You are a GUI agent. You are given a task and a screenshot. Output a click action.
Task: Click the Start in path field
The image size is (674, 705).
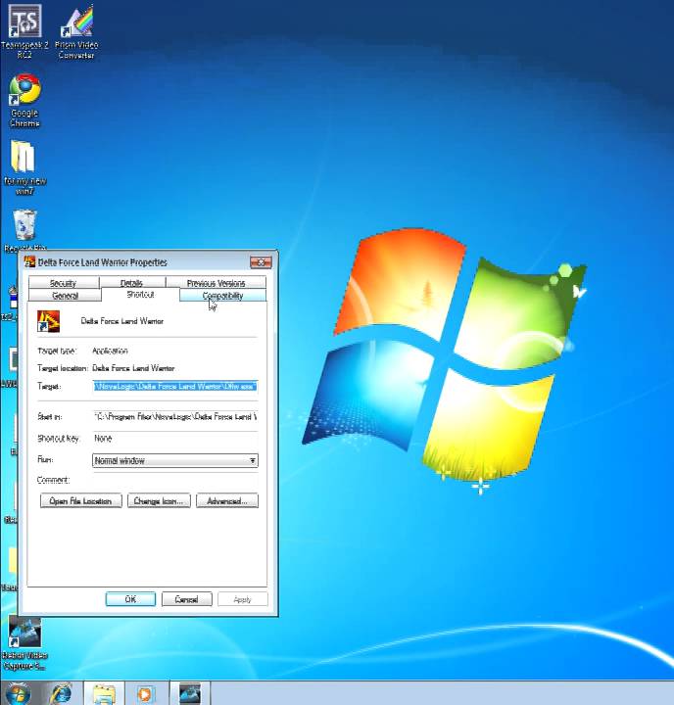pos(175,417)
